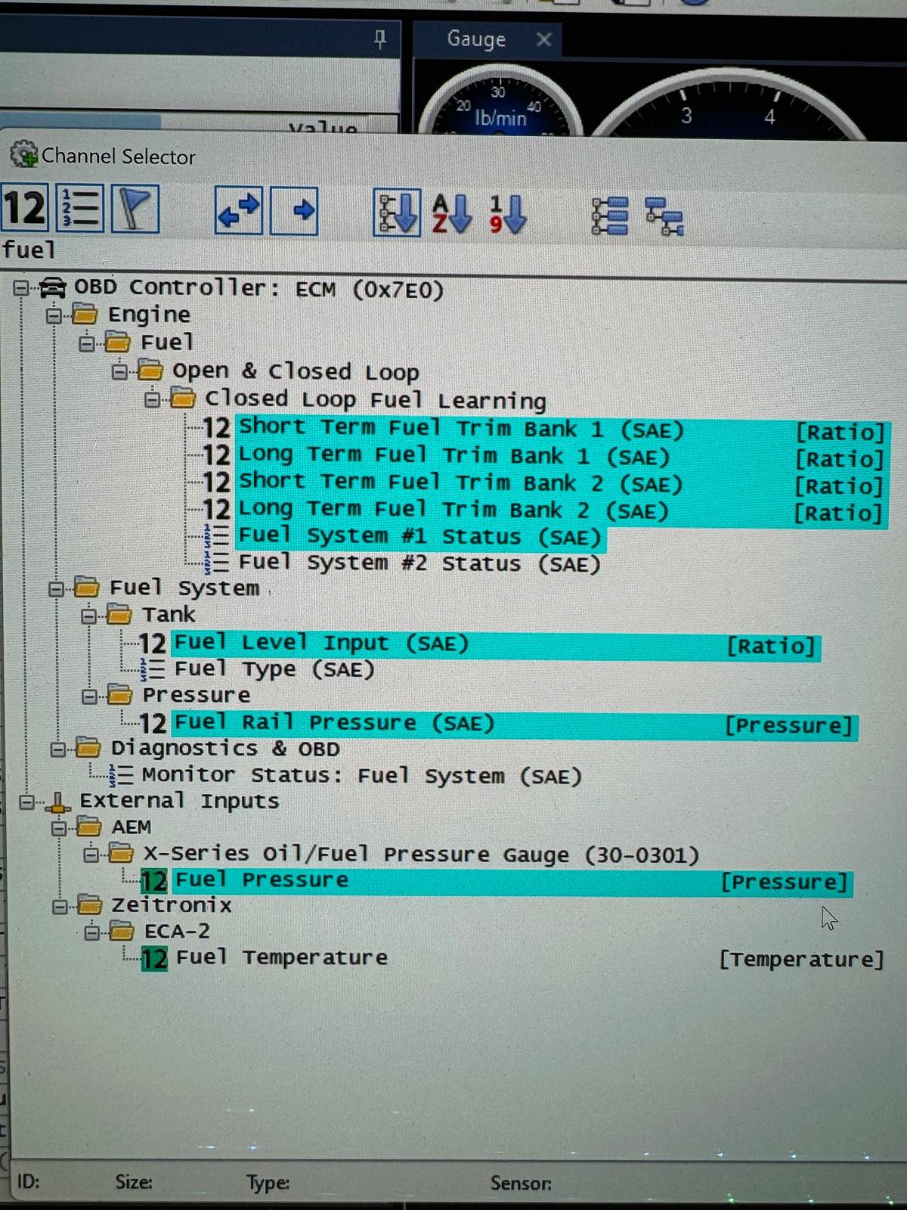This screenshot has height=1210, width=907.
Task: Close the Gauge tab
Action: click(543, 39)
